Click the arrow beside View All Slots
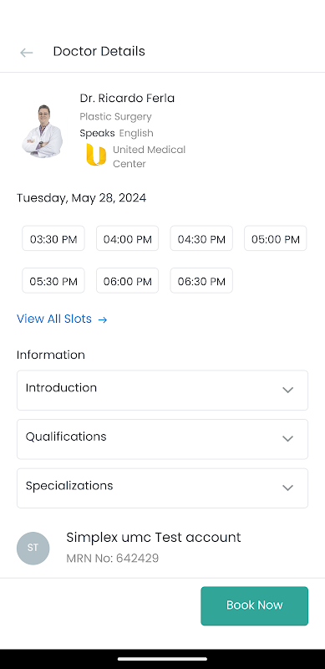Viewport: 325px width, 669px height. click(103, 319)
